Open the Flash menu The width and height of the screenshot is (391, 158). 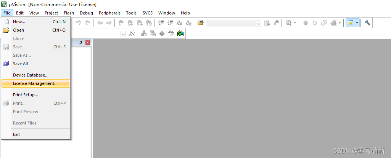69,13
